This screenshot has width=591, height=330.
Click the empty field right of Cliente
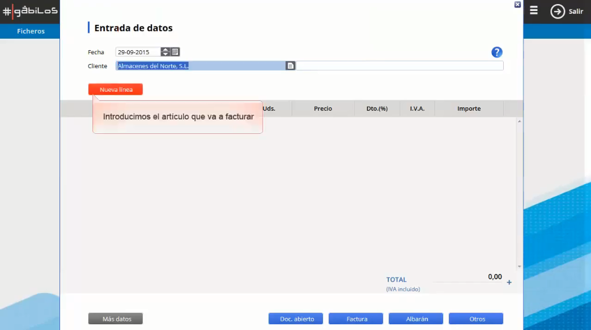(x=400, y=66)
